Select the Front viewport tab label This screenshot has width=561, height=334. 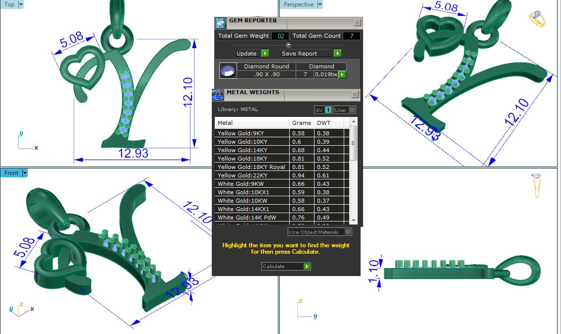(x=11, y=173)
